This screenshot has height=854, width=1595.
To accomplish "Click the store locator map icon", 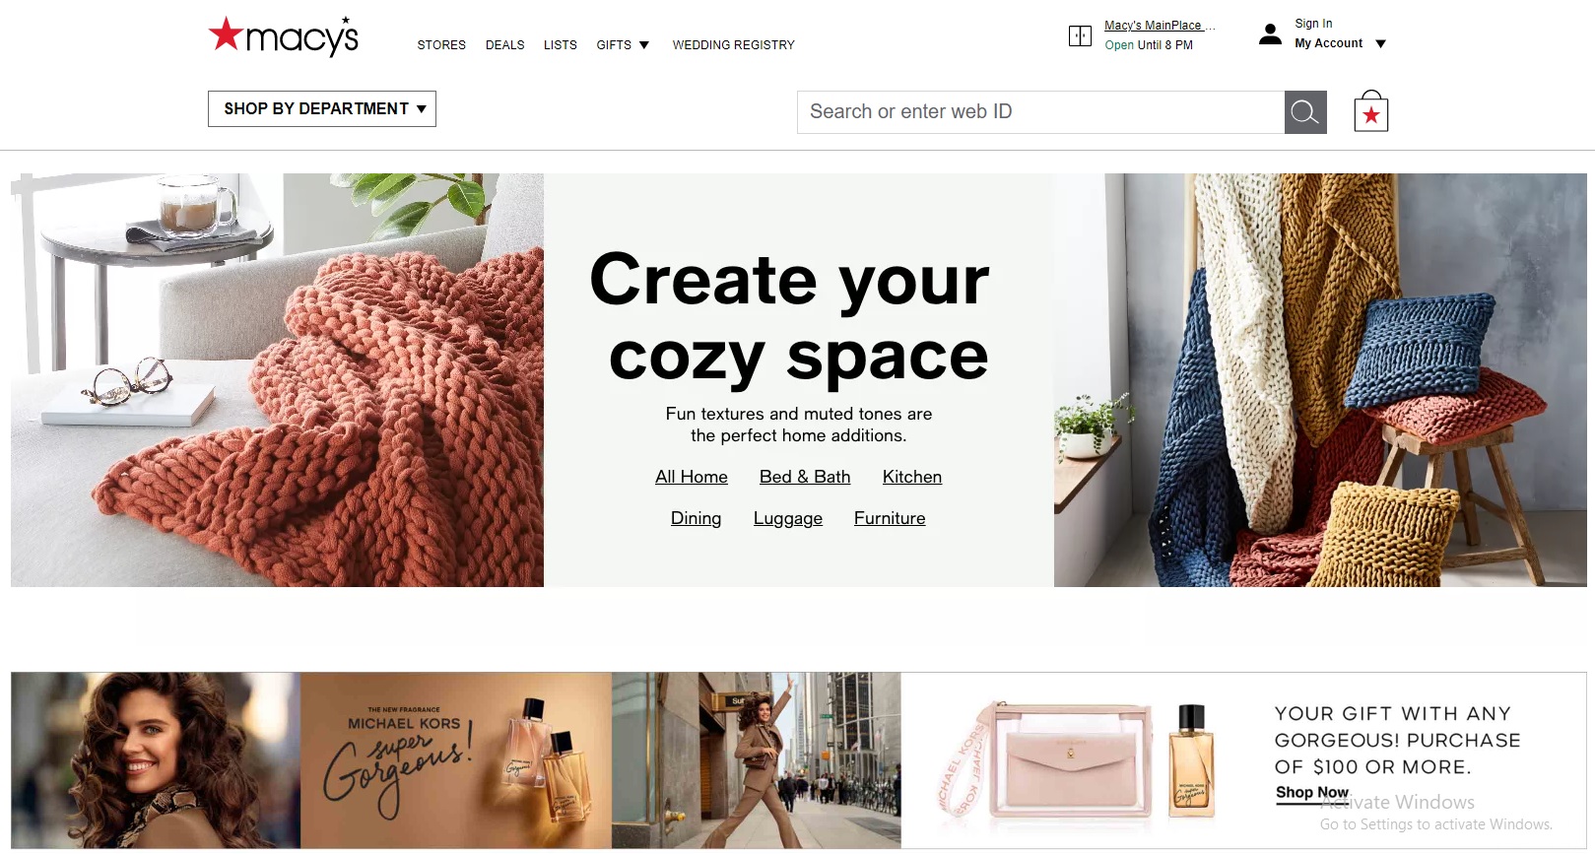I will pyautogui.click(x=1080, y=36).
